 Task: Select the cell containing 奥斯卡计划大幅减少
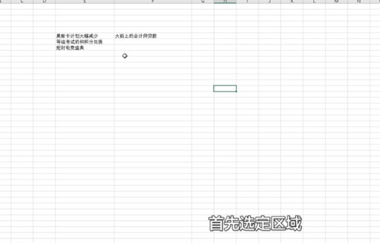pyautogui.click(x=85, y=36)
